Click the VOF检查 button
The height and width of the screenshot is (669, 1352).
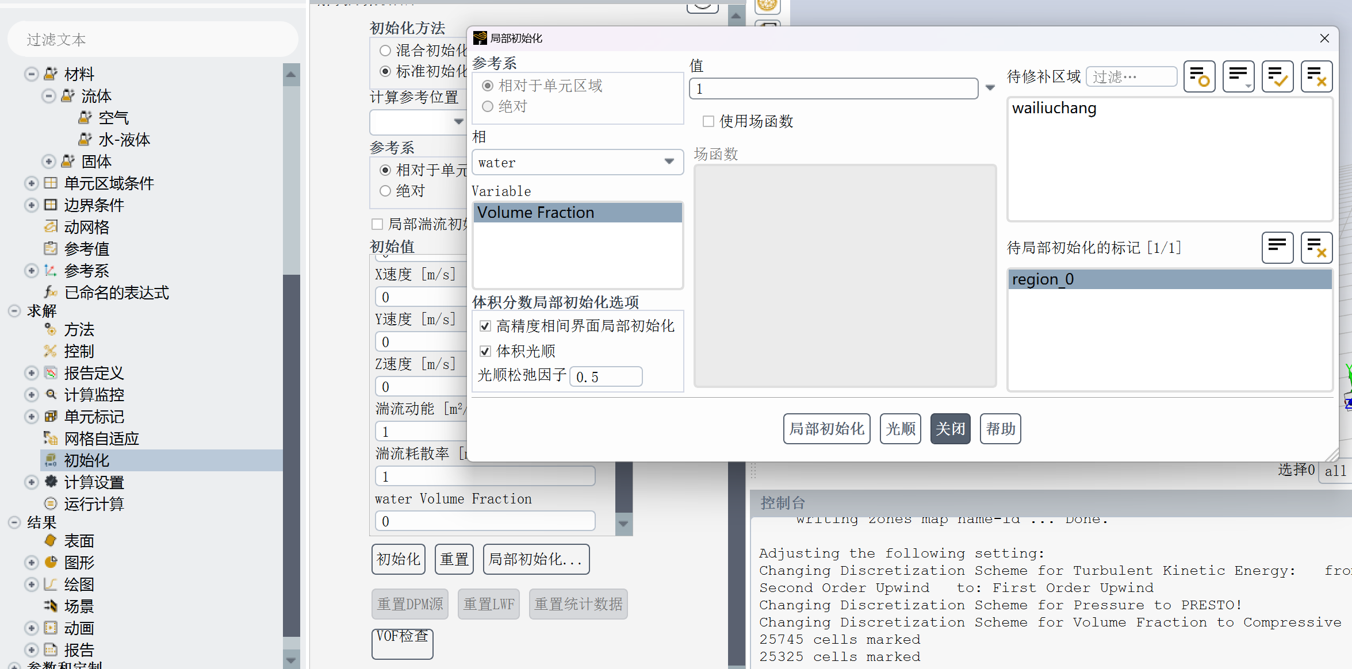pos(402,644)
